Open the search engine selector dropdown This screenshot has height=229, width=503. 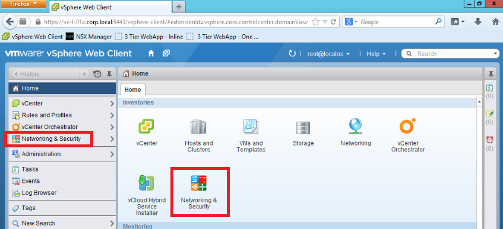pos(352,22)
